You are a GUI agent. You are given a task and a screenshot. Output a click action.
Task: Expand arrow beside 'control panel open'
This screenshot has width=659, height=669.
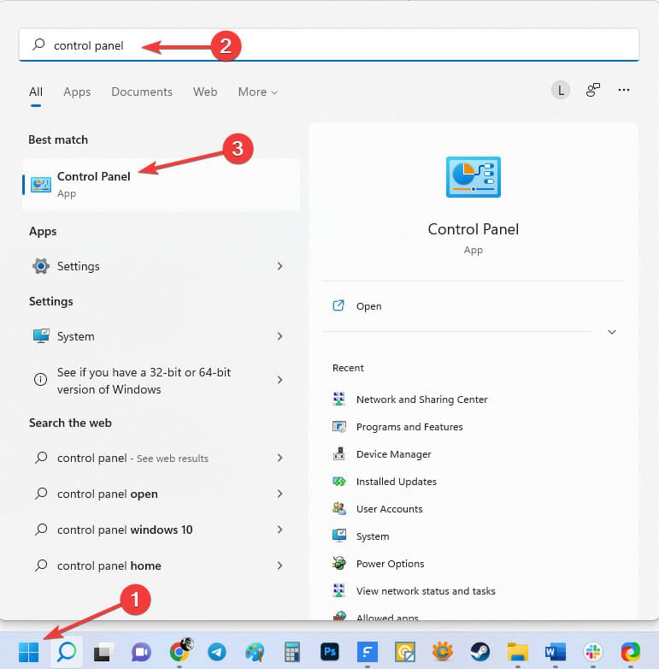coord(279,494)
